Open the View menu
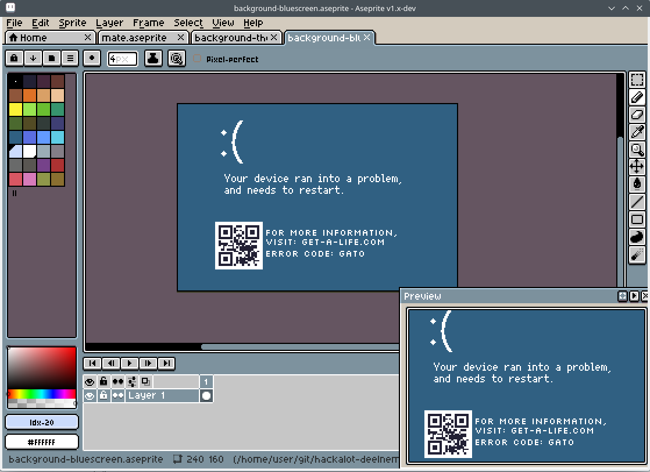The image size is (650, 472). click(x=223, y=23)
